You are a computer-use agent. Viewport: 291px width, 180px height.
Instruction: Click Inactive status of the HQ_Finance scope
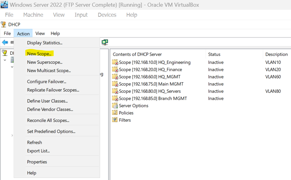point(216,70)
